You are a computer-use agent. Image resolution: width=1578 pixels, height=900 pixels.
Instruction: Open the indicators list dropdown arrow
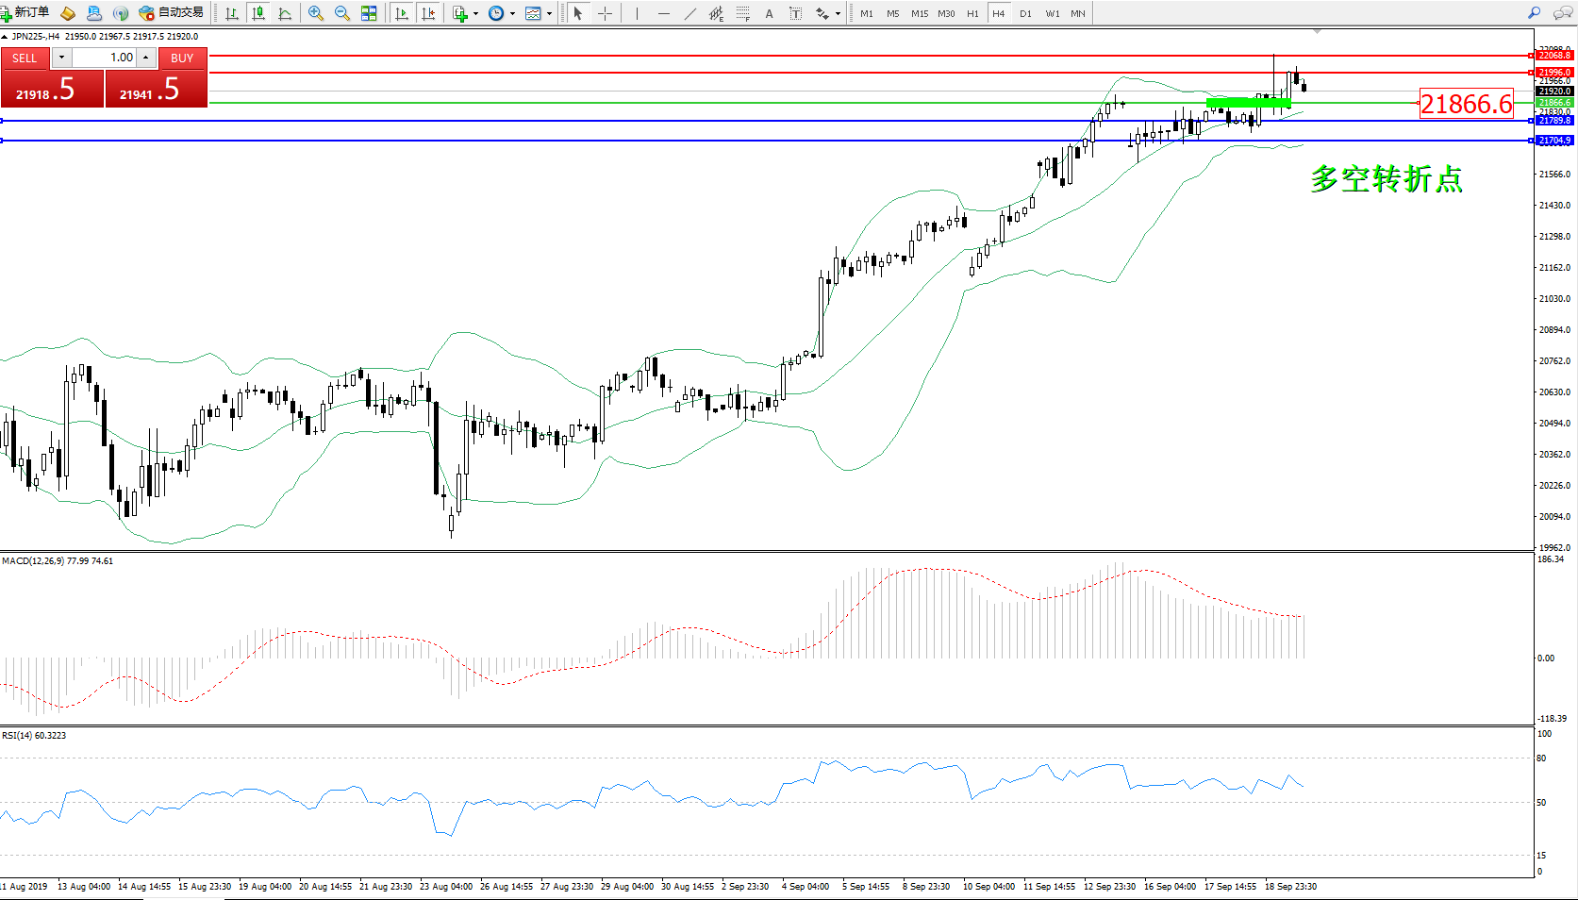[x=475, y=13]
